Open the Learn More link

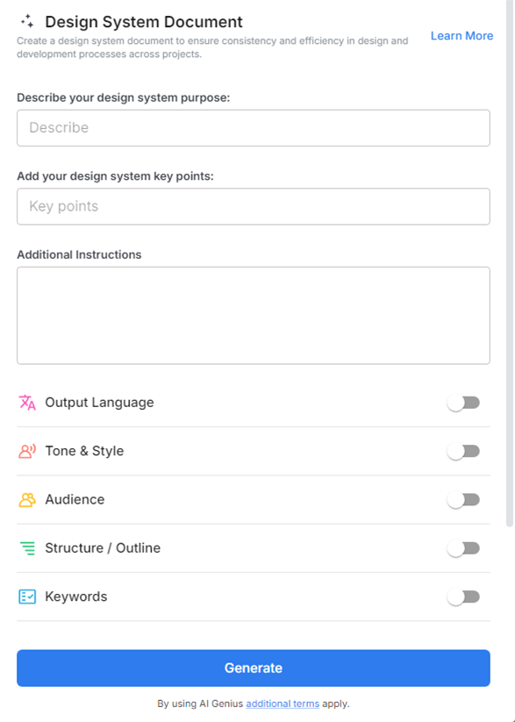461,36
